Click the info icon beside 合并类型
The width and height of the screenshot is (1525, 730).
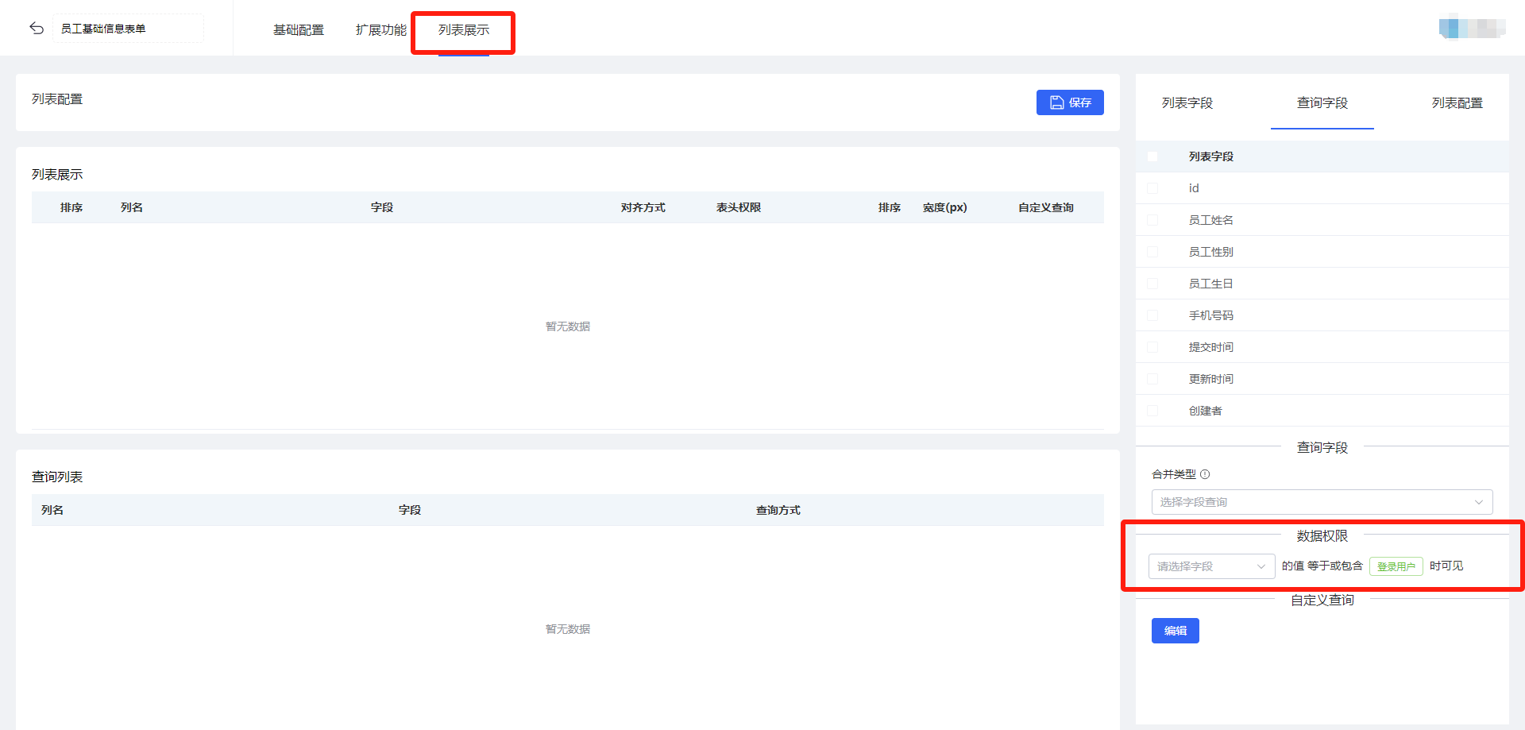pos(1205,474)
